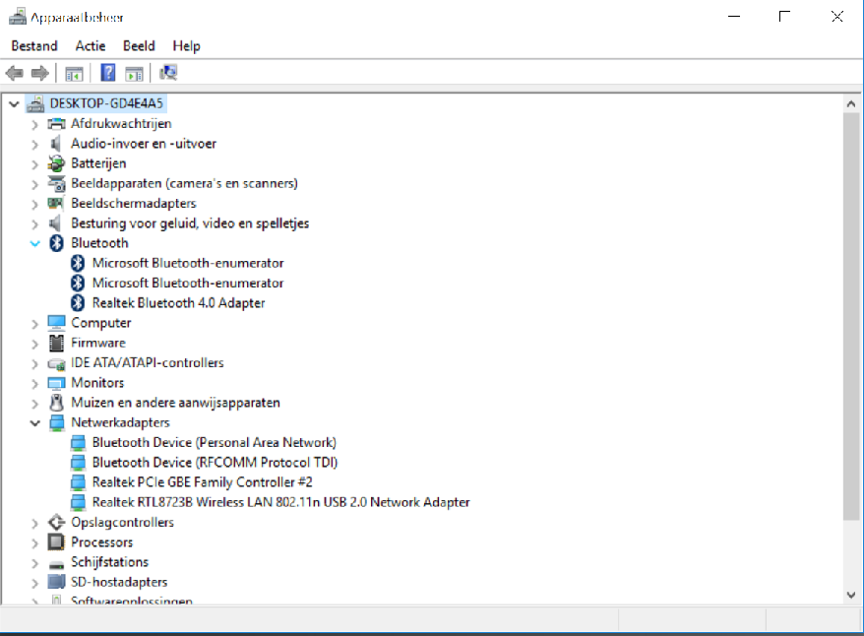Open the Actie menu
864x636 pixels.
(91, 45)
